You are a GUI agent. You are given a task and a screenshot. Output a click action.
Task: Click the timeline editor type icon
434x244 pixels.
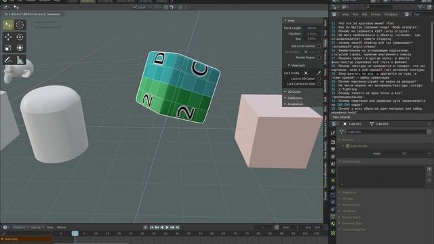(5, 228)
